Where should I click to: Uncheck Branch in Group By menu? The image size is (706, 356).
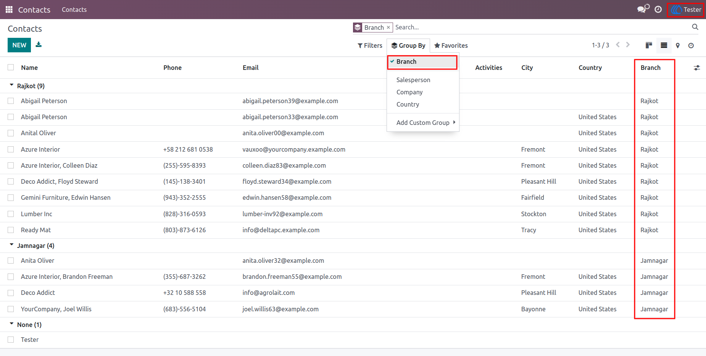pos(422,62)
